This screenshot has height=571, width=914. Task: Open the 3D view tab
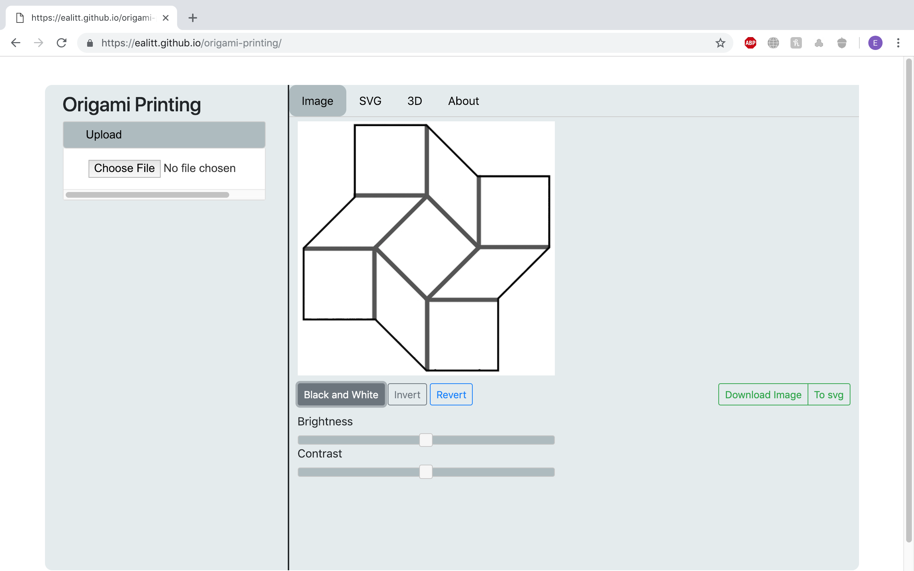pos(414,101)
